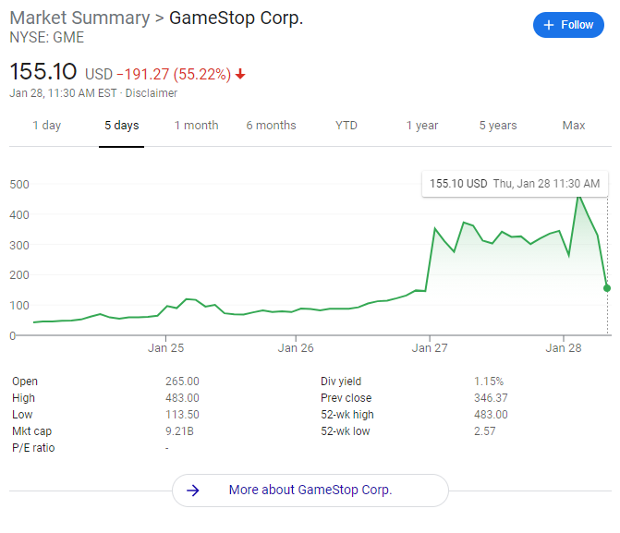Click the price change −191.27 (55.22%)
This screenshot has width=620, height=533.
coord(174,74)
